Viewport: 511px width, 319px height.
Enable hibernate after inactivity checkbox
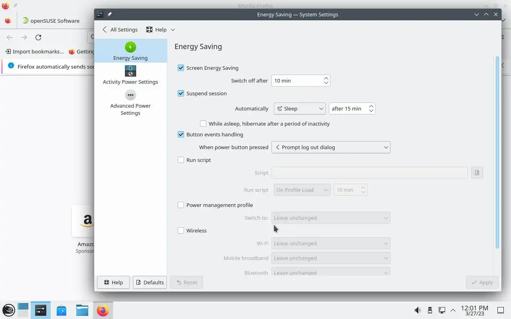click(203, 124)
